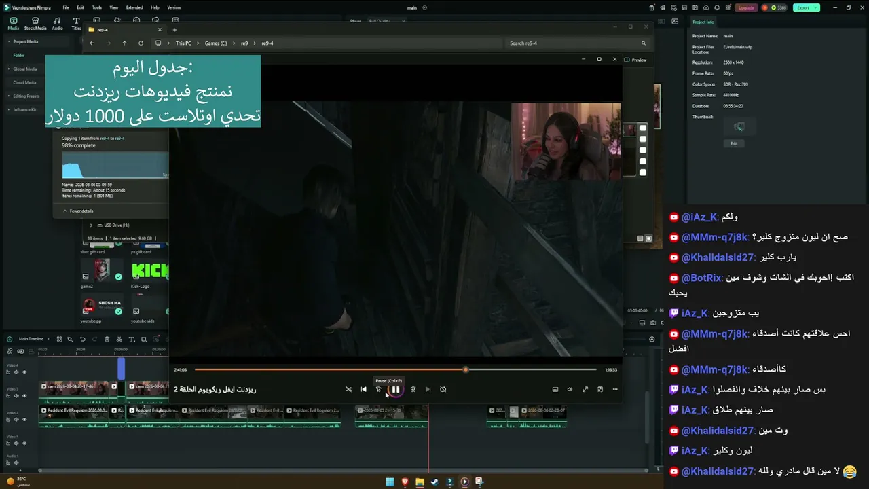869x489 pixels.
Task: Click This PC in the breadcrumb
Action: (183, 43)
